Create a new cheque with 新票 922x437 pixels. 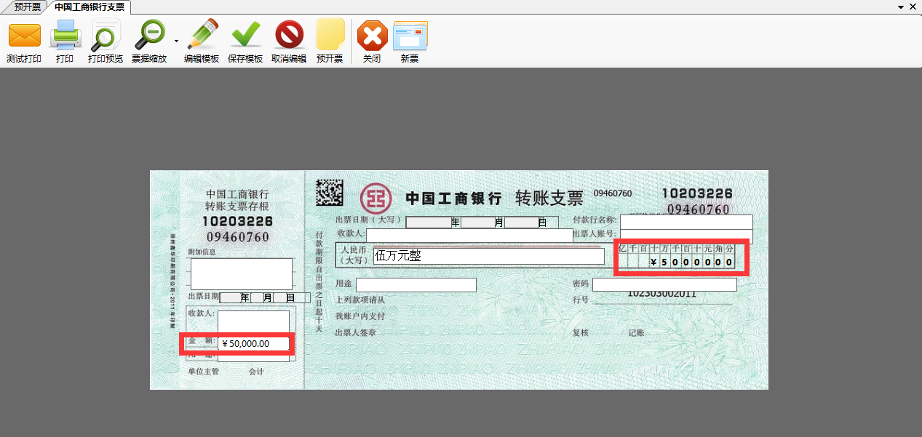(x=410, y=36)
